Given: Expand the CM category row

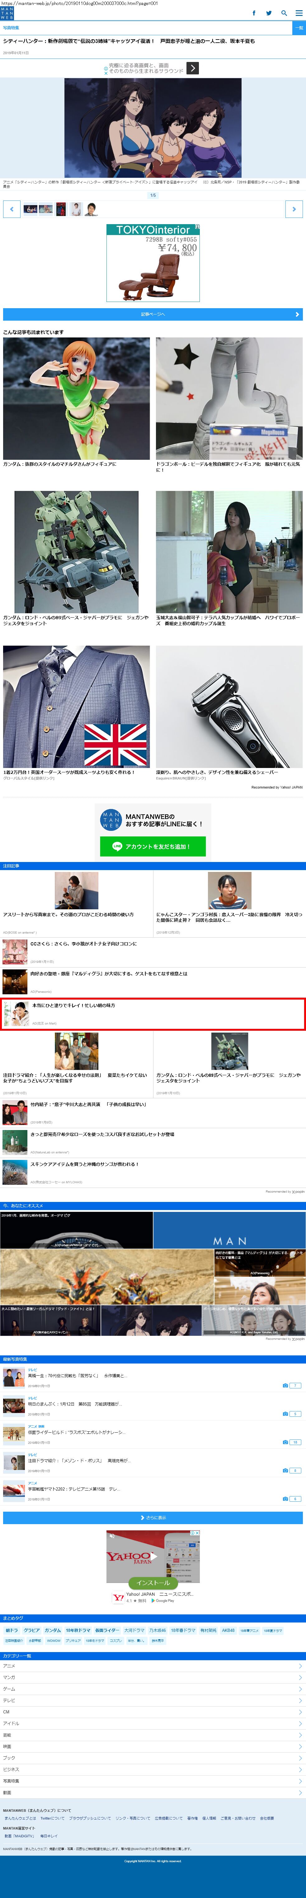Looking at the screenshot, I should point(153,1712).
